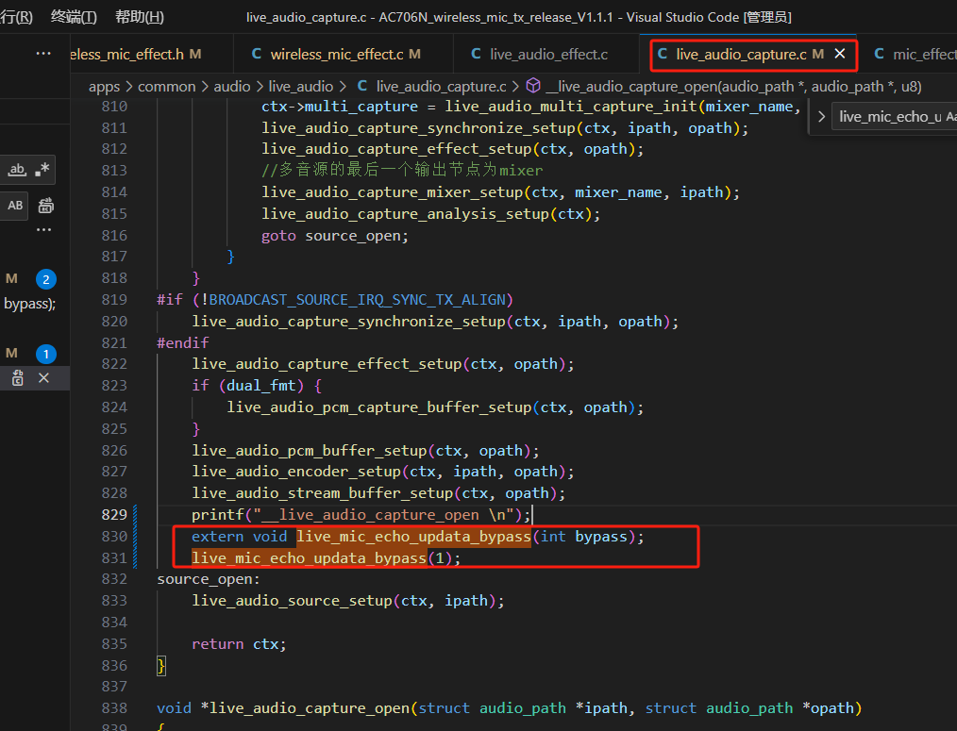The height and width of the screenshot is (731, 957).
Task: Open sidebar More Actions ellipsis menu
Action: [43, 54]
